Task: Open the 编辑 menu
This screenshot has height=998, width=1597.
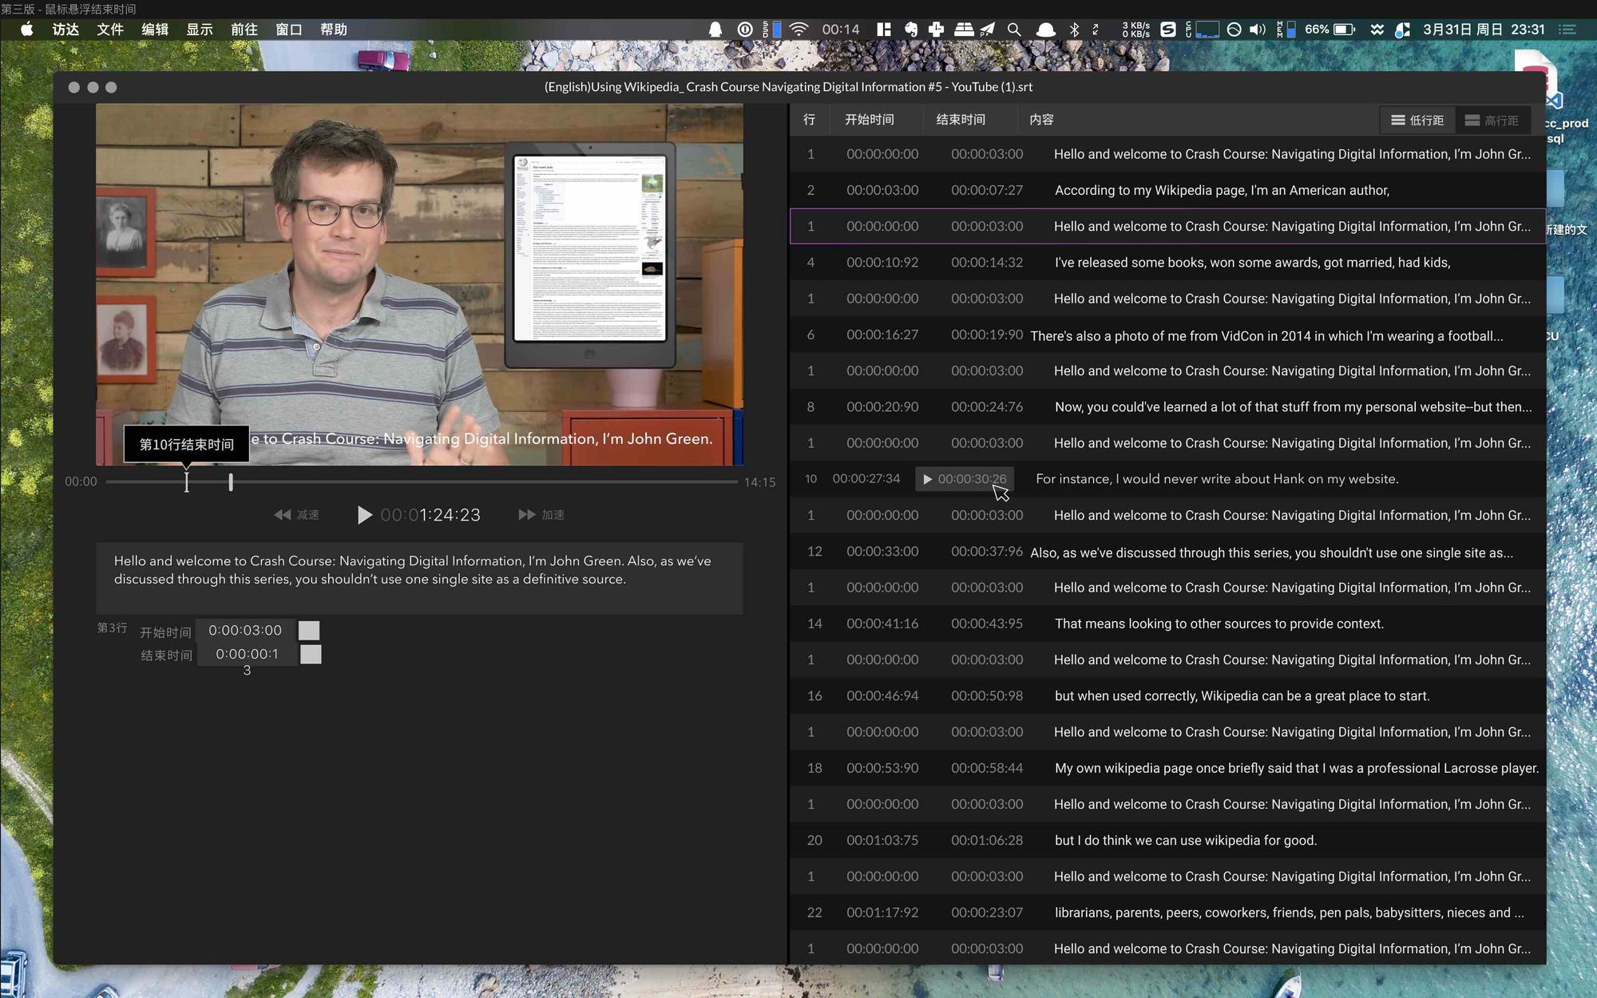Action: 155,30
